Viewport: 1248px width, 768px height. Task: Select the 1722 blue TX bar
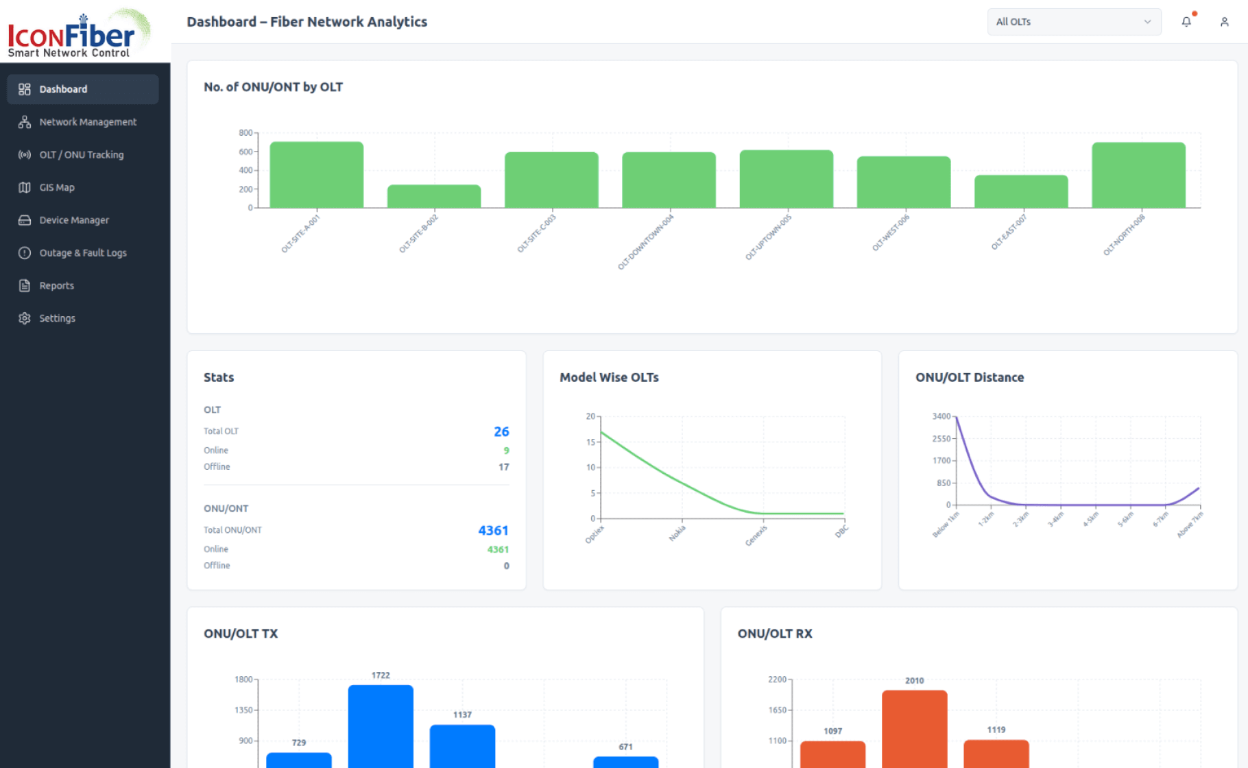click(381, 725)
